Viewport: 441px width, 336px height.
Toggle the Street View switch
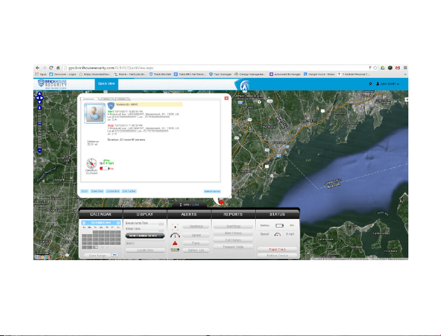tap(161, 230)
